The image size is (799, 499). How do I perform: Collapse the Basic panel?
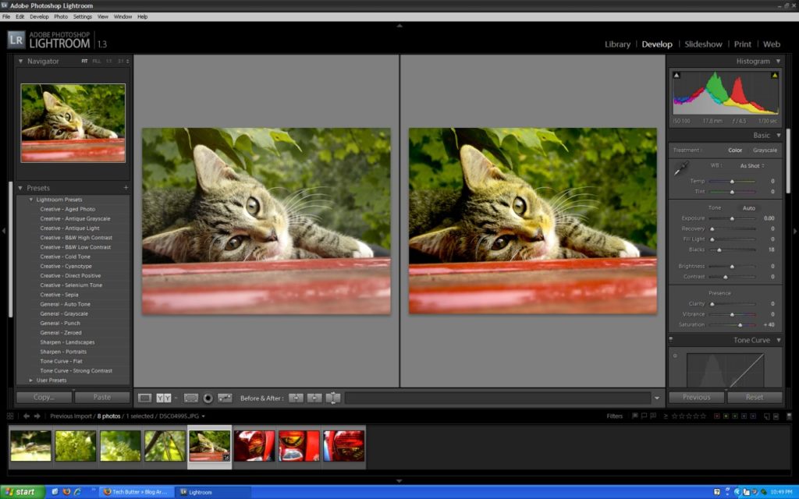coord(779,136)
